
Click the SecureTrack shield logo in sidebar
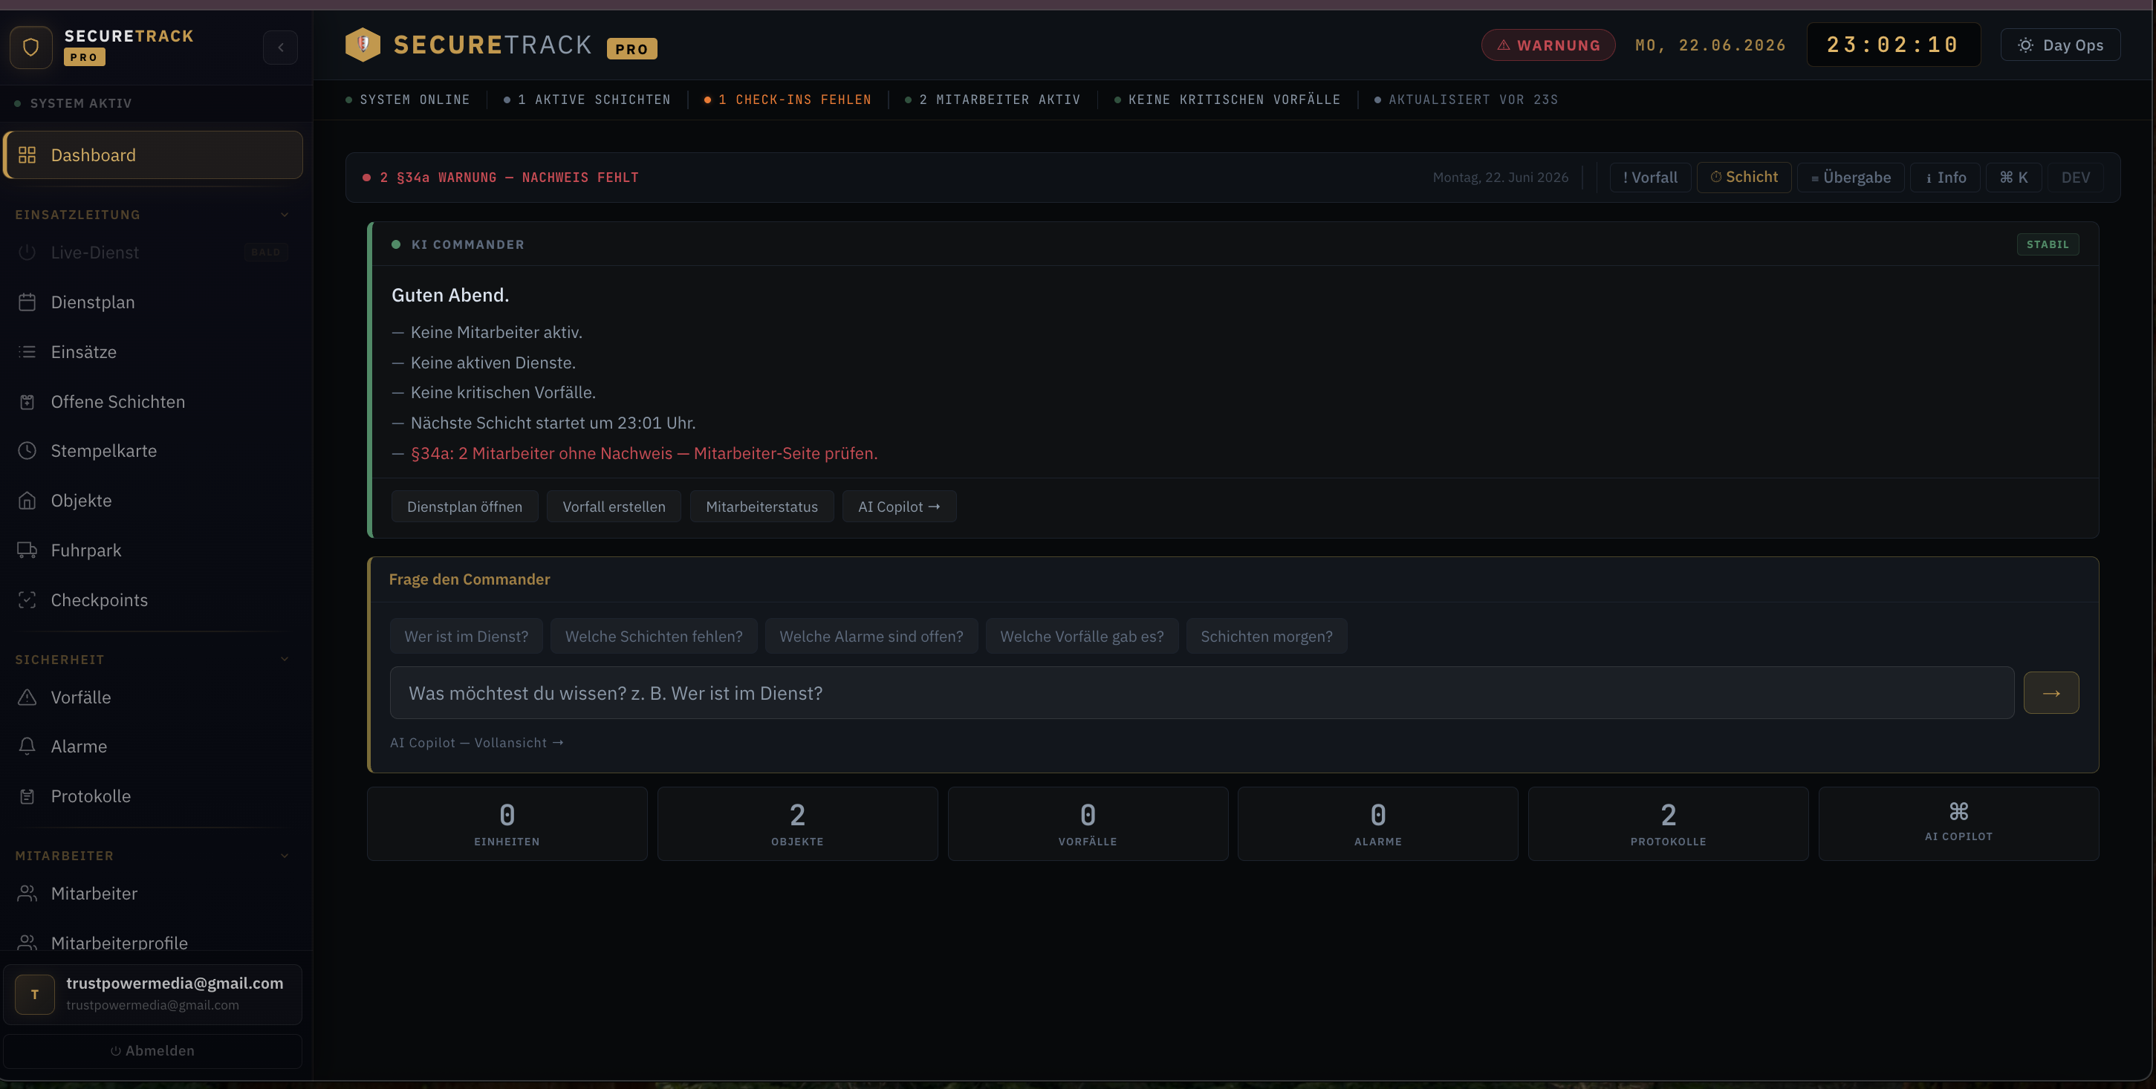coord(31,47)
